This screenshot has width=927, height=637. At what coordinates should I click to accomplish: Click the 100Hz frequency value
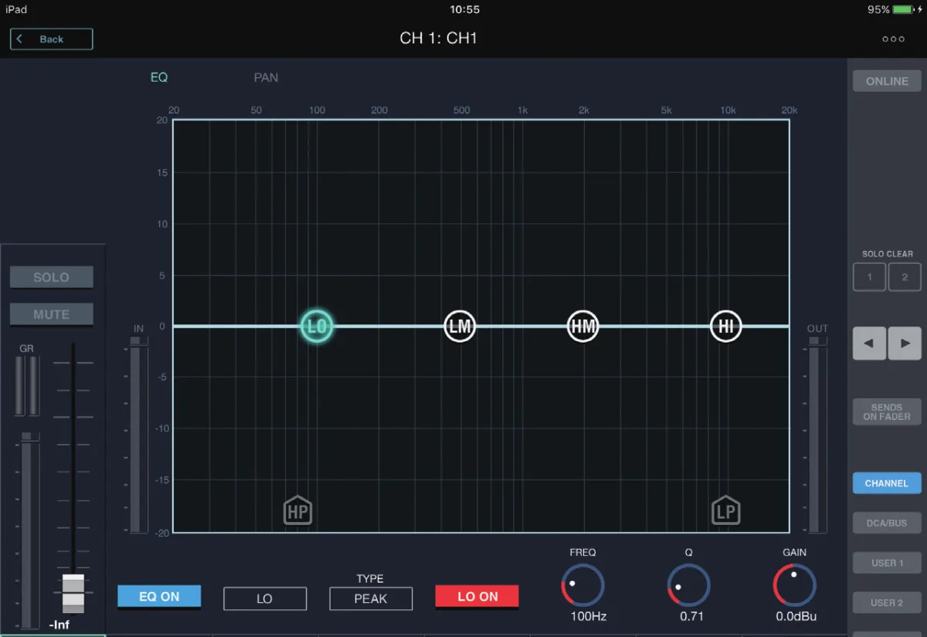(589, 617)
